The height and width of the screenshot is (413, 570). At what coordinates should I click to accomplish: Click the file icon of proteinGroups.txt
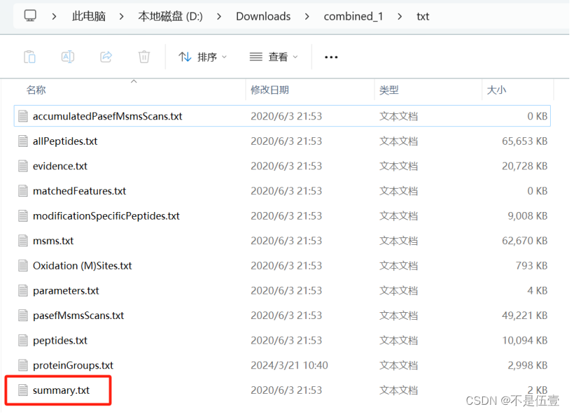point(23,366)
